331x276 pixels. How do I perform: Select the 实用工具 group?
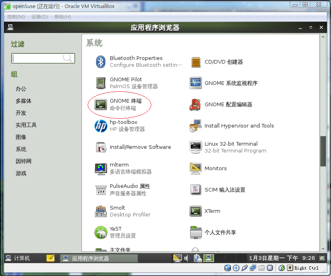(x=26, y=125)
